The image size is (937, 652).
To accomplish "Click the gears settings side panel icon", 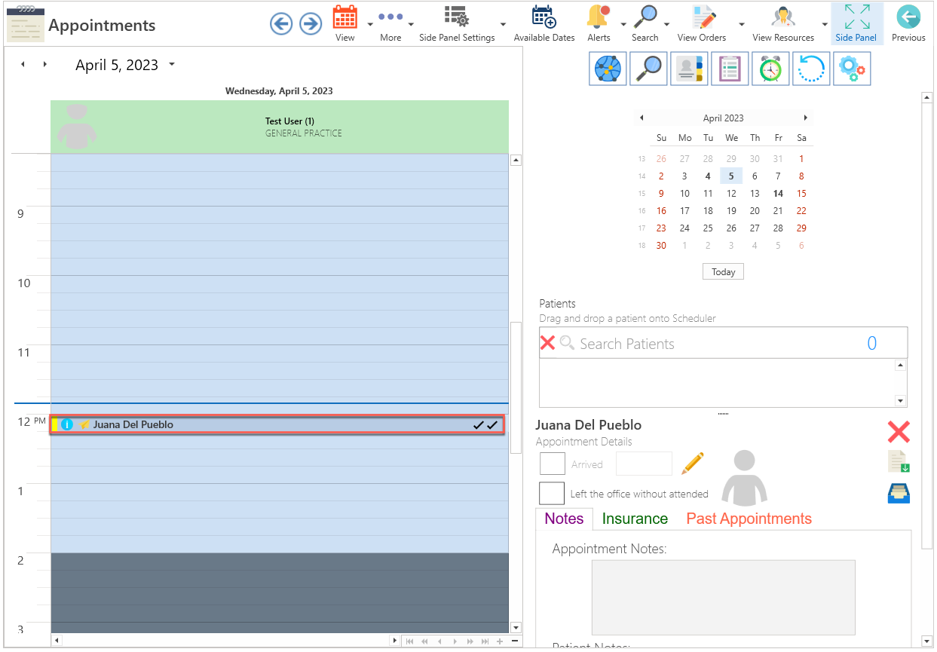I will [852, 69].
